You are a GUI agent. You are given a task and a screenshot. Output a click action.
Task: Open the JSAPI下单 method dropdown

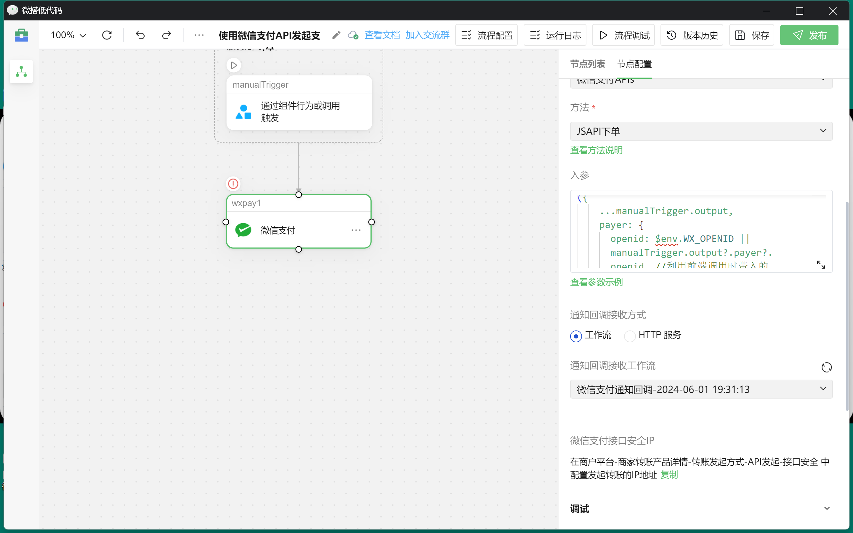pyautogui.click(x=701, y=131)
